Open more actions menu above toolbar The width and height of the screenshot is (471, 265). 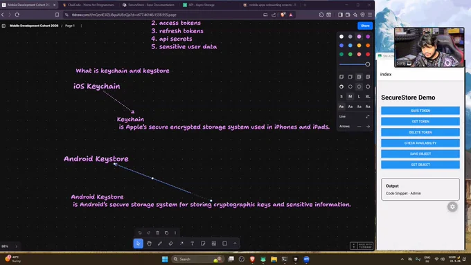click(175, 232)
